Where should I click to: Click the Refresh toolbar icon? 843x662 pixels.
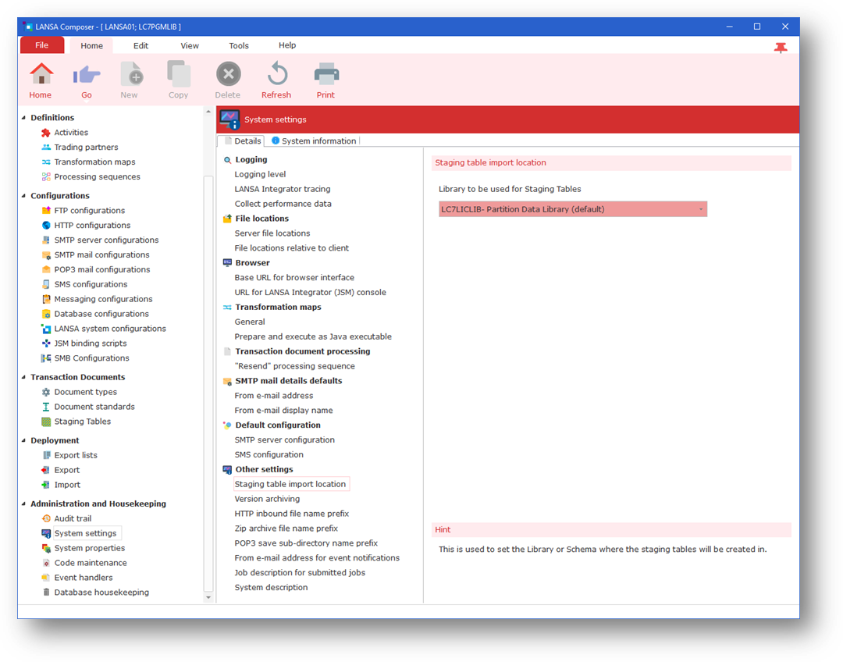pos(277,74)
